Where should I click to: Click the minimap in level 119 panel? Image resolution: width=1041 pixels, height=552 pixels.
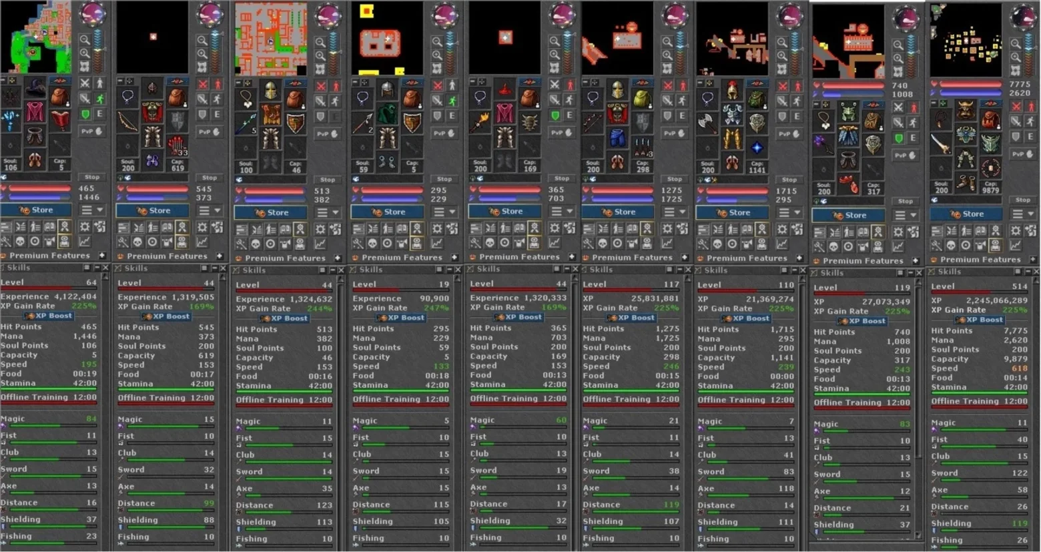[848, 42]
